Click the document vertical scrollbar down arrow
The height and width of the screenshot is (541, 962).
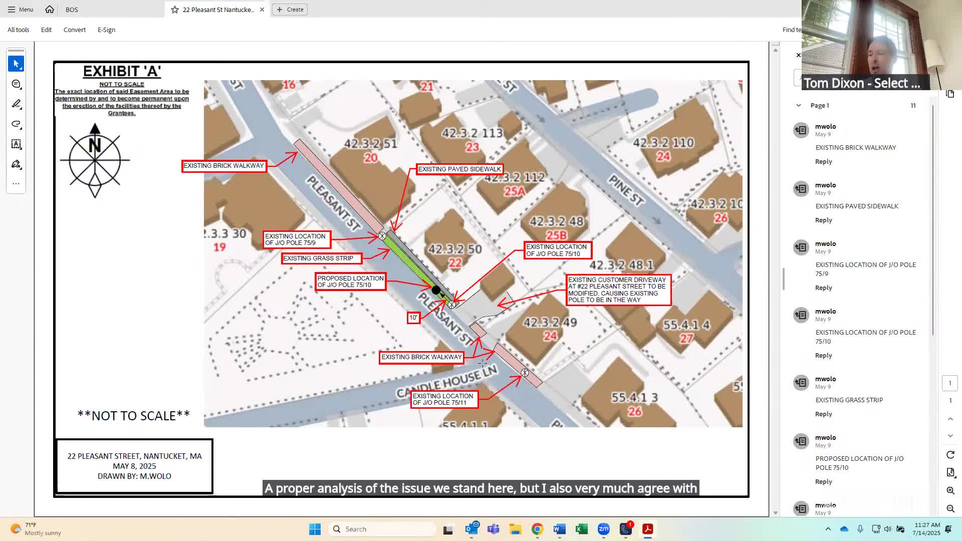(776, 512)
